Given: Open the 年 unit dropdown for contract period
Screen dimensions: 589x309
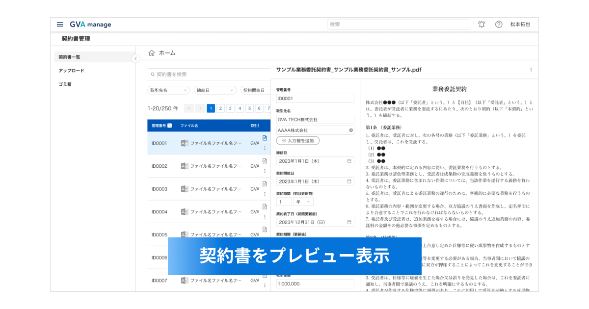Looking at the screenshot, I should point(303,202).
